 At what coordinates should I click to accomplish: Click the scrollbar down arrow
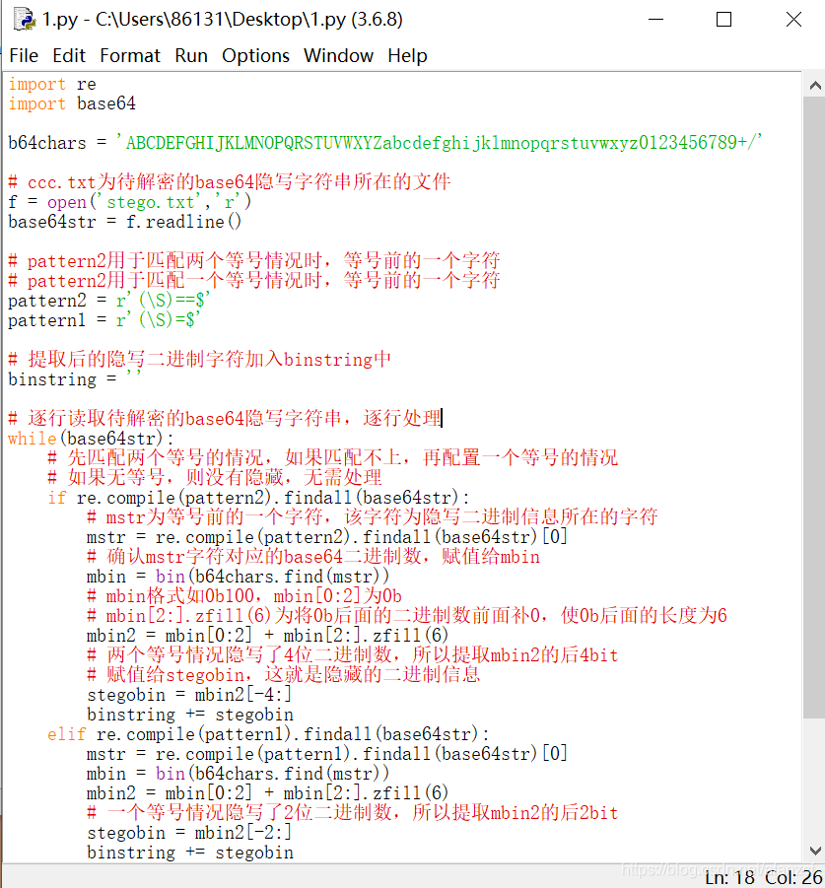[x=815, y=851]
